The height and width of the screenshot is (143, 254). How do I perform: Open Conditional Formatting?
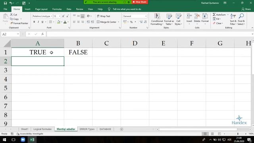(157, 19)
